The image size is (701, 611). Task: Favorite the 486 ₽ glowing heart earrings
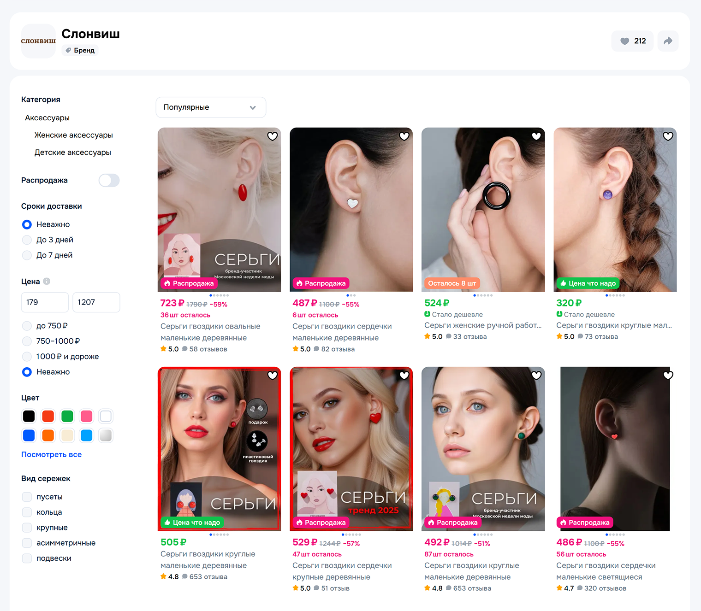pyautogui.click(x=668, y=376)
